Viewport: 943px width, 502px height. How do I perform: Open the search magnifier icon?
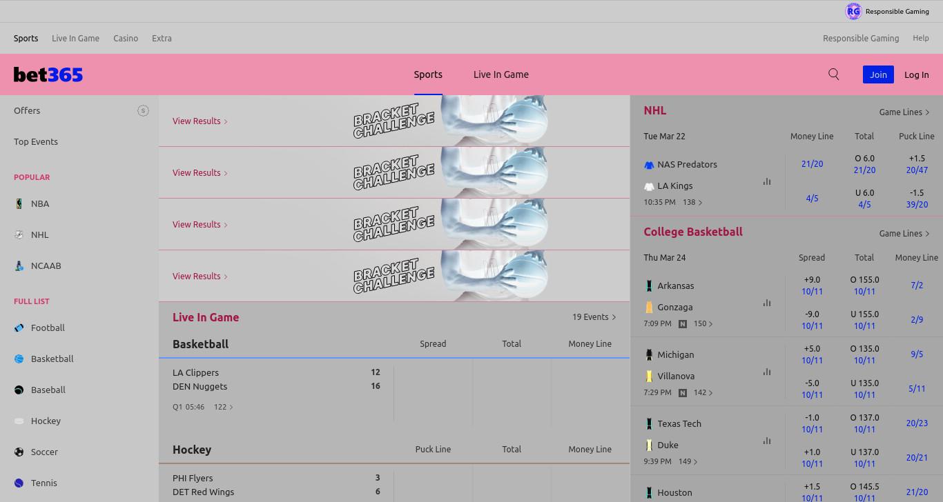coord(834,74)
